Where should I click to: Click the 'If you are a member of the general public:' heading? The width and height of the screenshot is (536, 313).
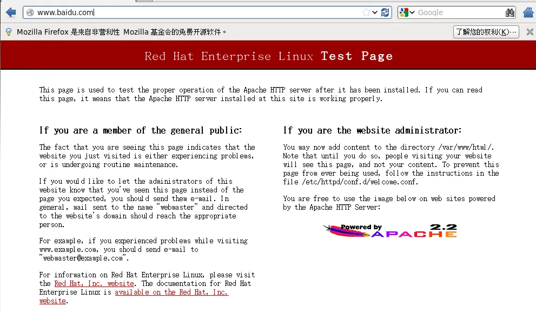tap(141, 130)
